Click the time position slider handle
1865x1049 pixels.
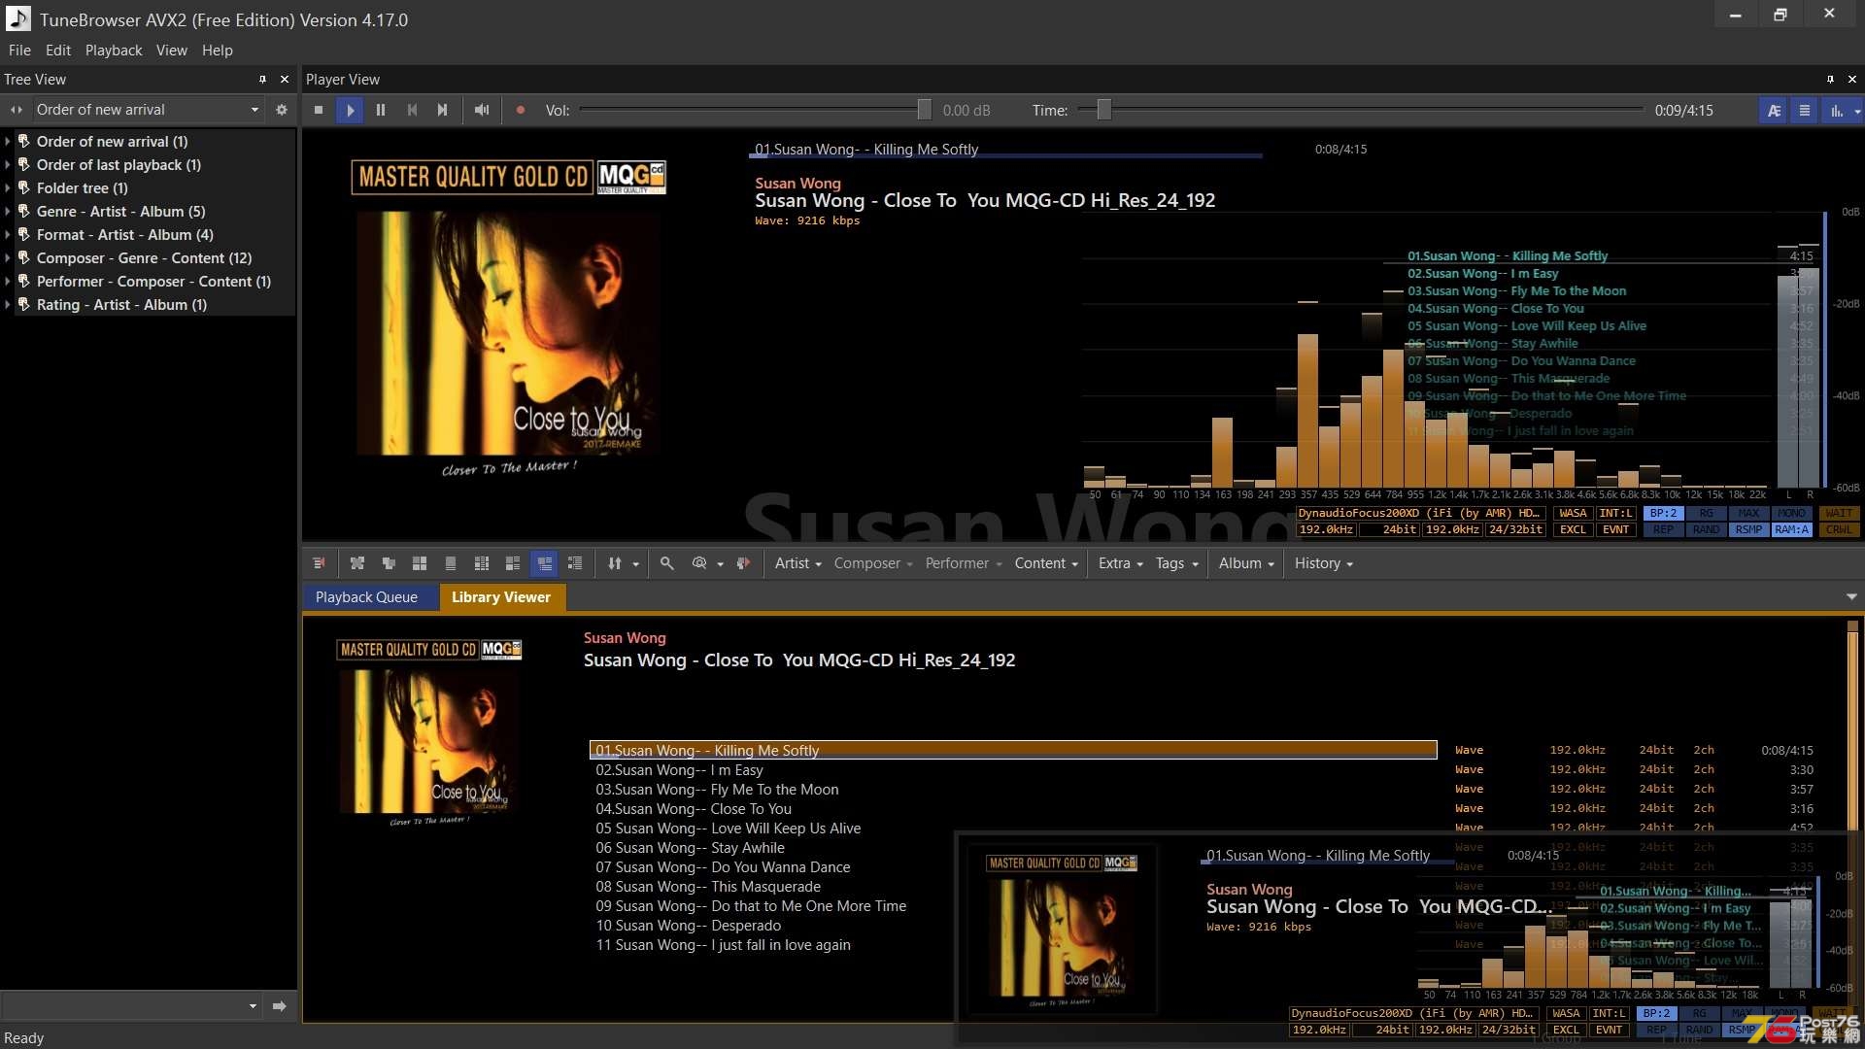[x=1103, y=110]
